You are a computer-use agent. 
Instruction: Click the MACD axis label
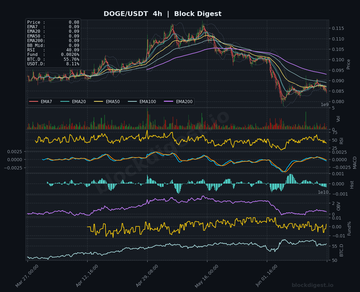click(355, 163)
